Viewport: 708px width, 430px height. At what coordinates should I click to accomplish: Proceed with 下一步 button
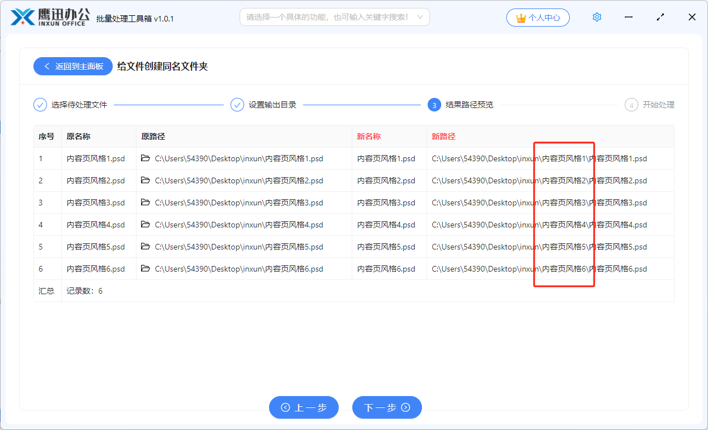click(387, 407)
